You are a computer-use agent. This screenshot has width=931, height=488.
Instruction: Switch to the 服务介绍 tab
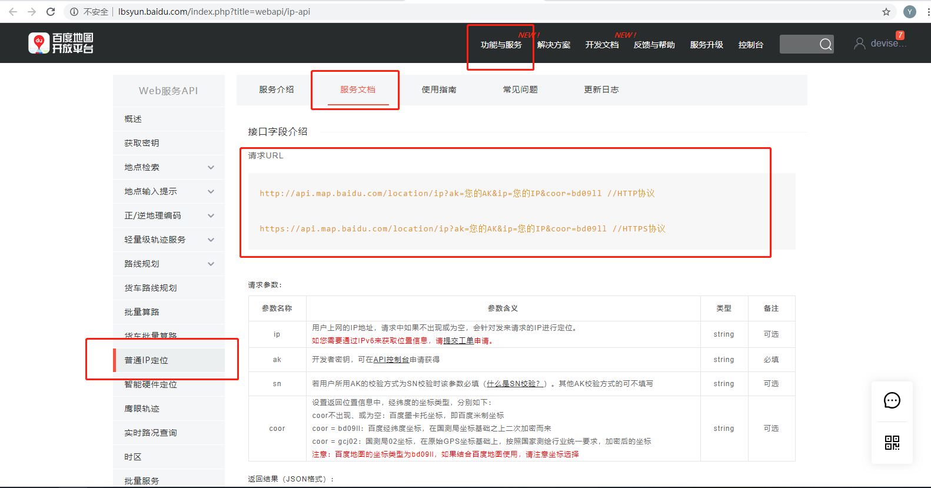(277, 89)
